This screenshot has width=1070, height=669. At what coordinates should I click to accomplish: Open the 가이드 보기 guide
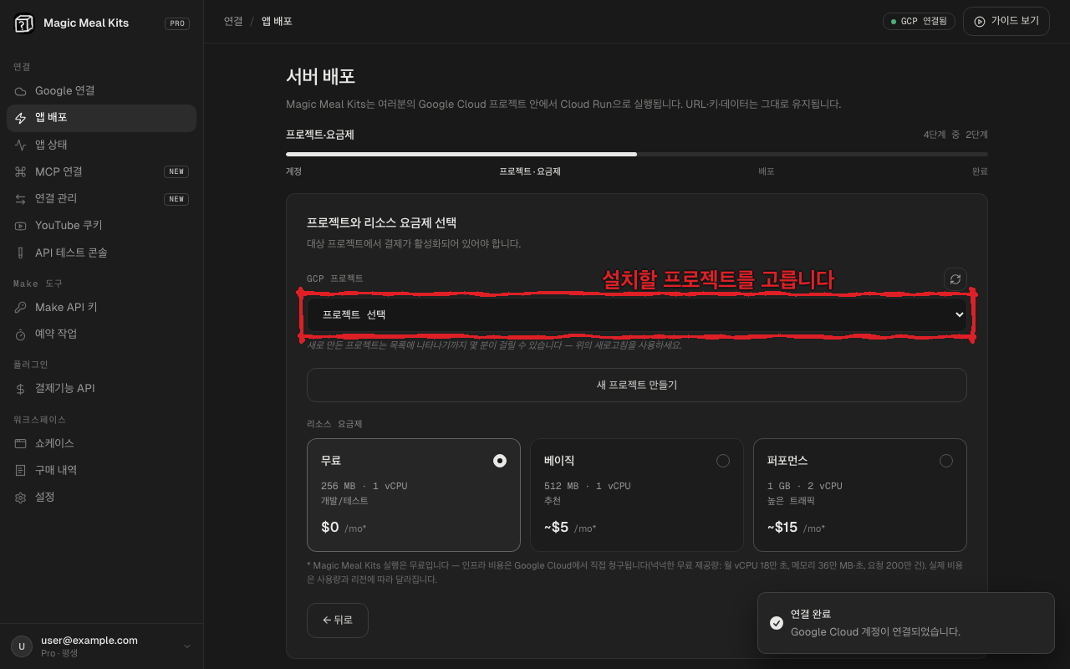tap(1006, 21)
